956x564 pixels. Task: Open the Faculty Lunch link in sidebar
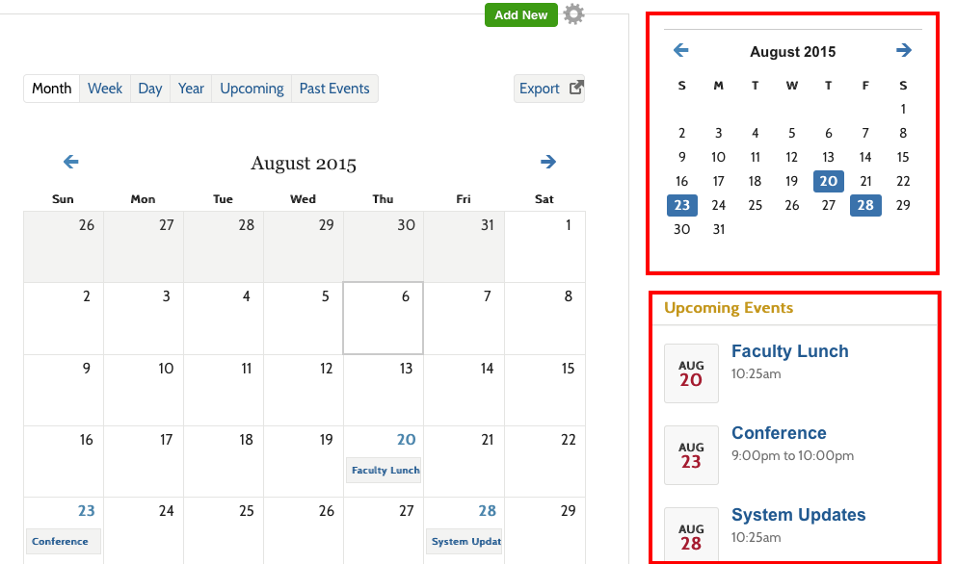pyautogui.click(x=789, y=351)
